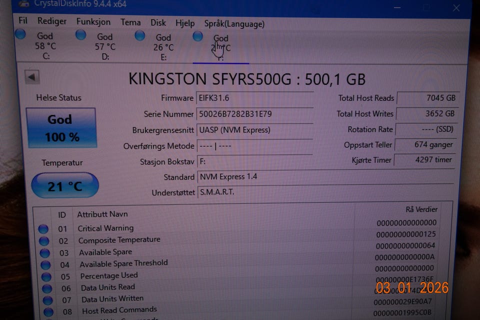This screenshot has width=480, height=320.
Task: Click the ID column header
Action: [x=62, y=215]
